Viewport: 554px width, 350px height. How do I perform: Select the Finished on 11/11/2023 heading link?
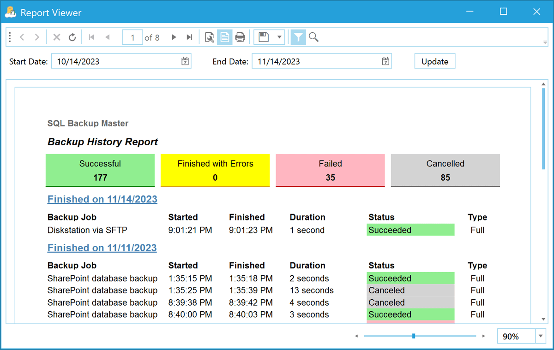pyautogui.click(x=102, y=248)
